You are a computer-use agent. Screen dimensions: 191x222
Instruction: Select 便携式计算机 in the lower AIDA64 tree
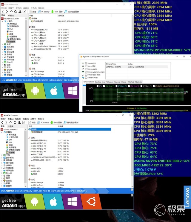pos(13,150)
